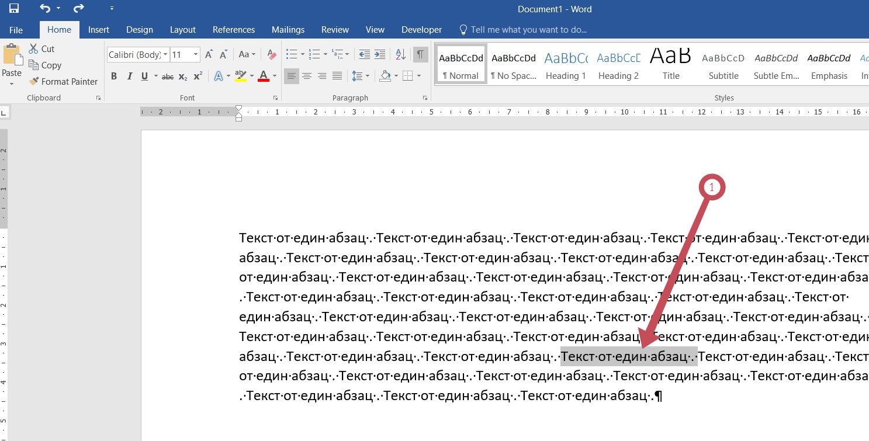Toggle italic formatting
This screenshot has width=869, height=441.
pyautogui.click(x=129, y=76)
